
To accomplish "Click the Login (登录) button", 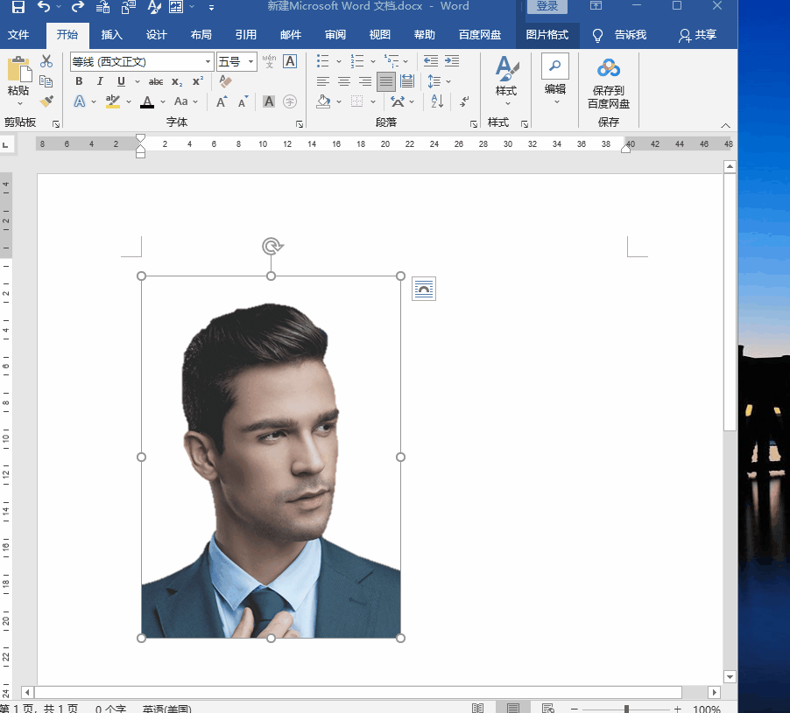I will [x=547, y=7].
